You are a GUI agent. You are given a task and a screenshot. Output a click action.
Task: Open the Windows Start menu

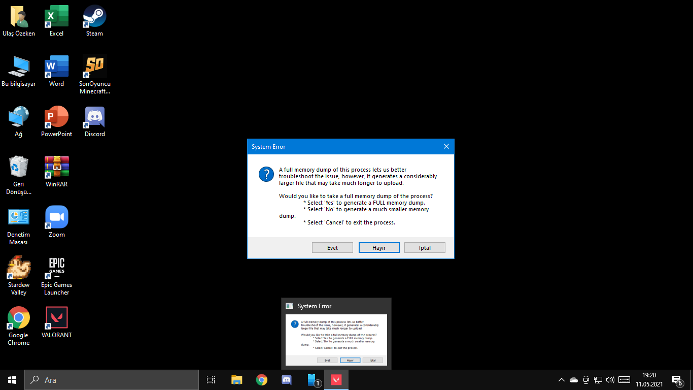(x=12, y=380)
